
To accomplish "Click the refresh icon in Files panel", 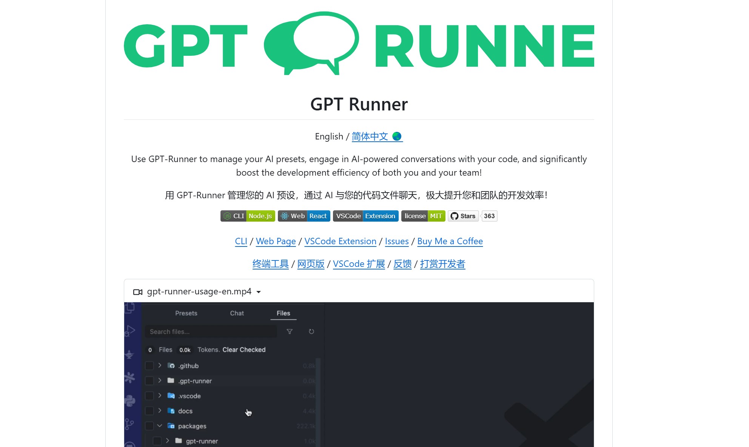I will tap(311, 332).
